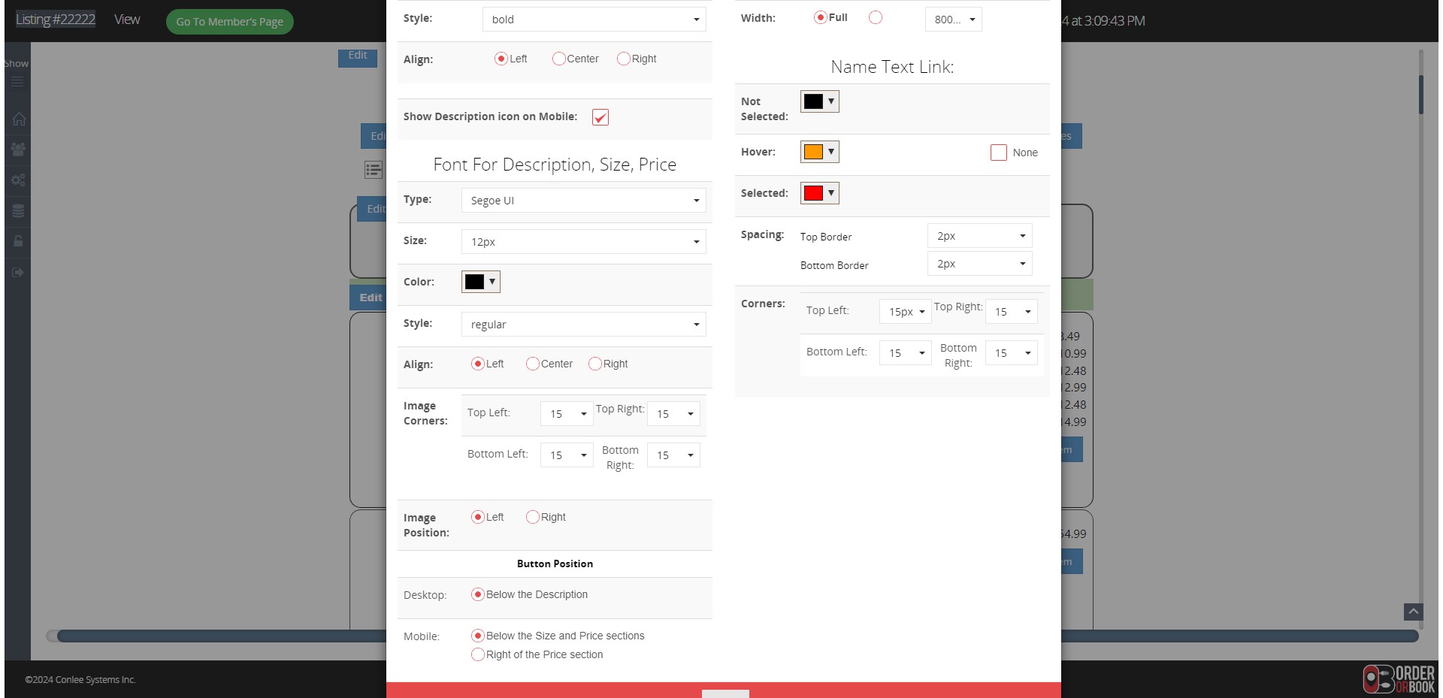Image resolution: width=1443 pixels, height=698 pixels.
Task: Select Left alignment beneath the bold Style dropdown
Action: (501, 59)
